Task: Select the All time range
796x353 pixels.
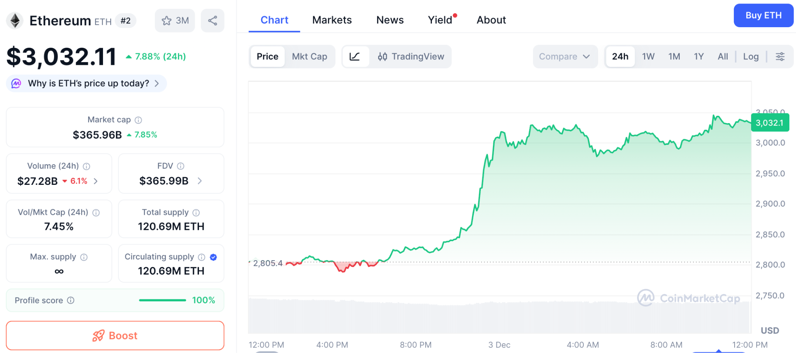Action: pos(723,57)
